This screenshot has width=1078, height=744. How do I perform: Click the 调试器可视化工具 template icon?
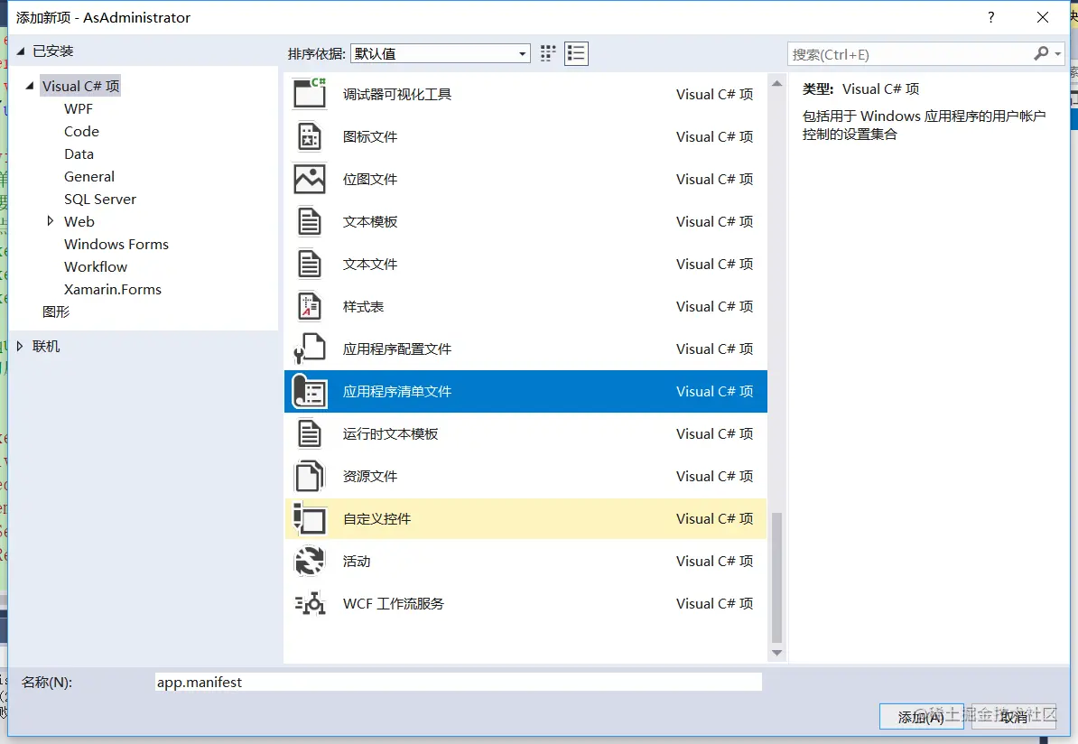[310, 94]
